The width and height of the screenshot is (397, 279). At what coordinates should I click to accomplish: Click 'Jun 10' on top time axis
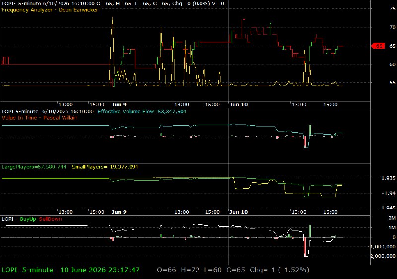click(238, 105)
